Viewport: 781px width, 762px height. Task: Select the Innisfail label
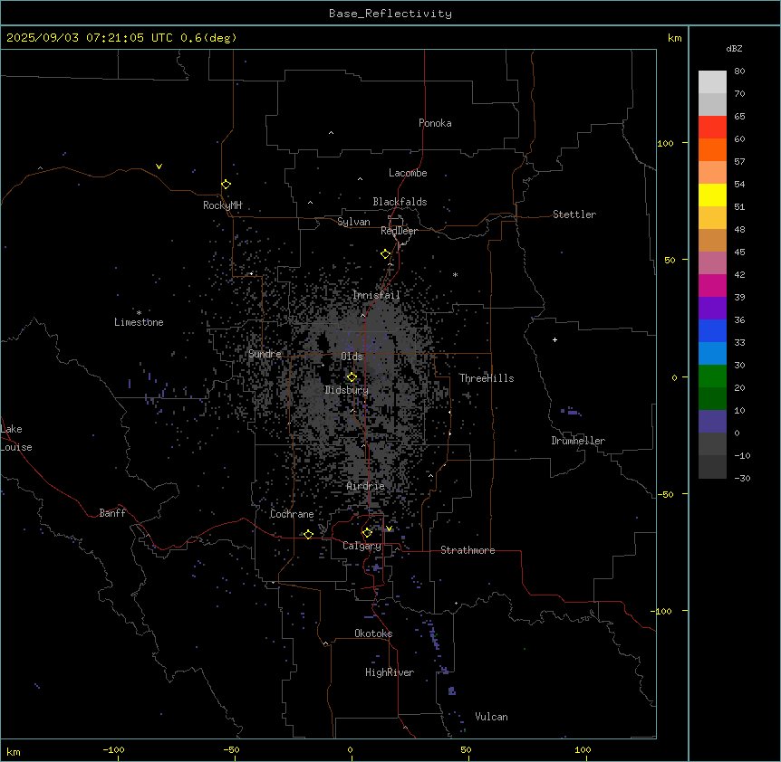point(376,295)
